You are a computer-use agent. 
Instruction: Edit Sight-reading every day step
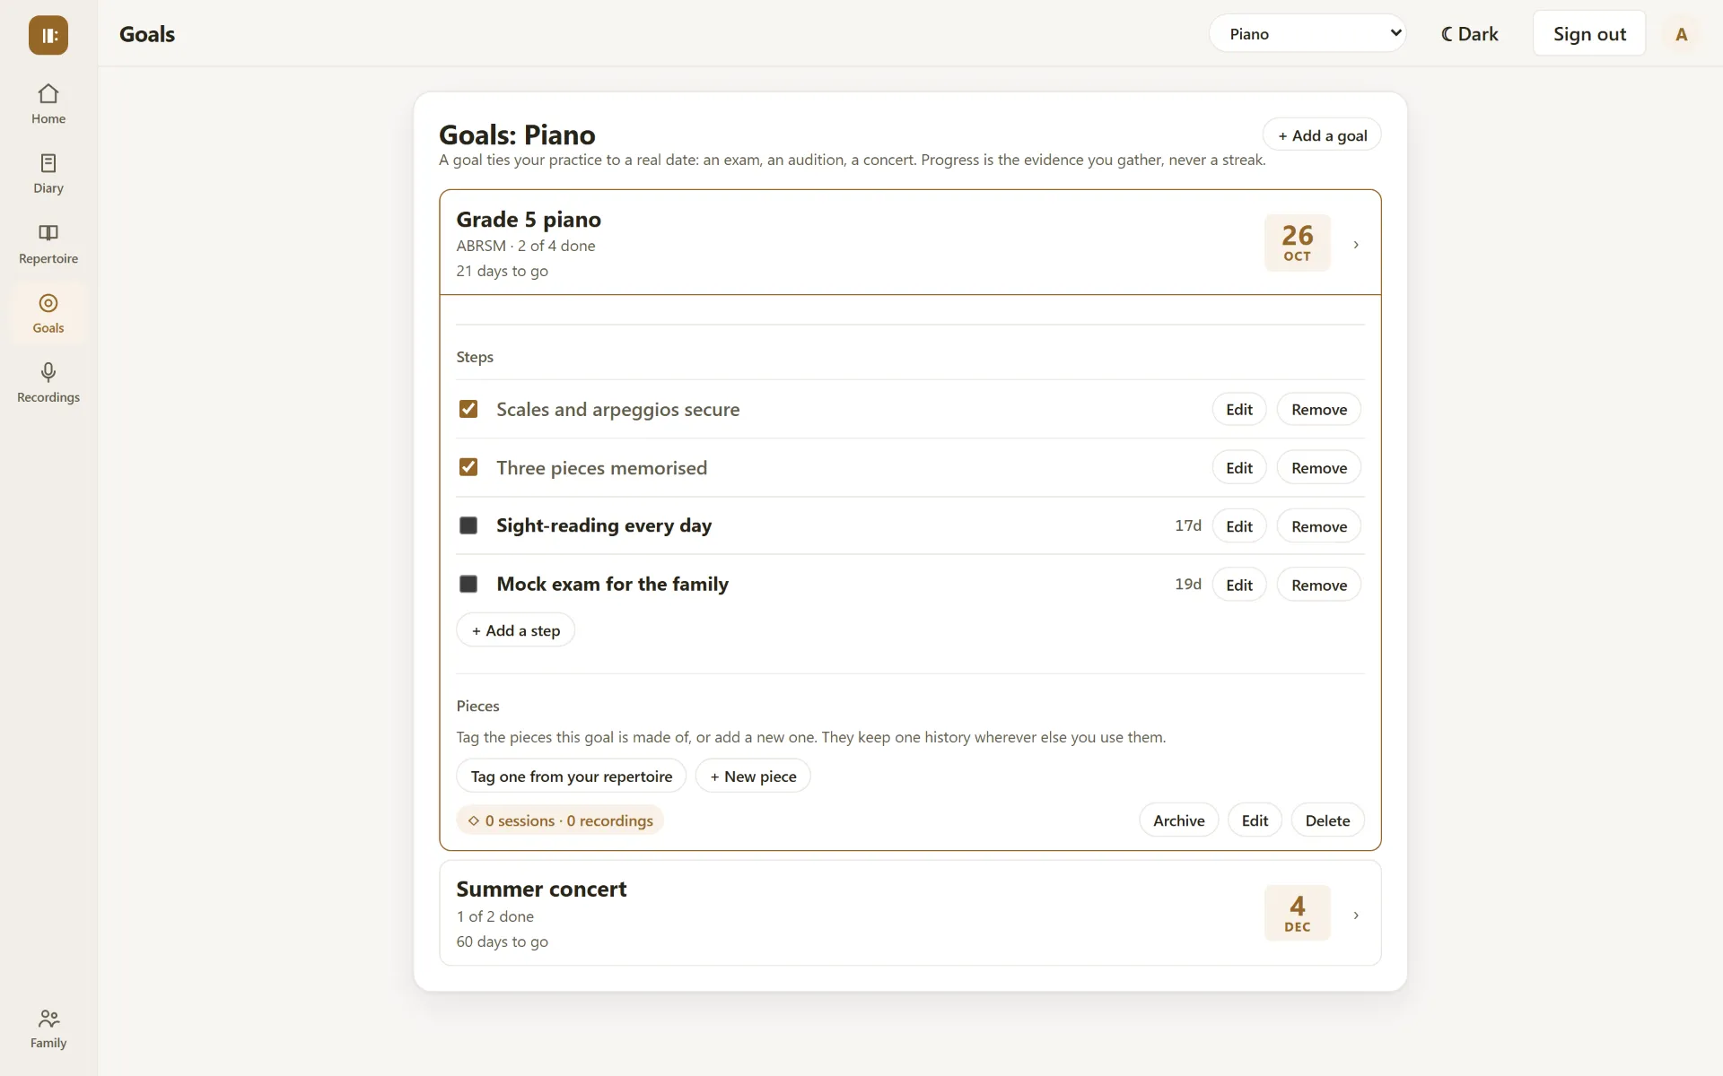coord(1239,526)
